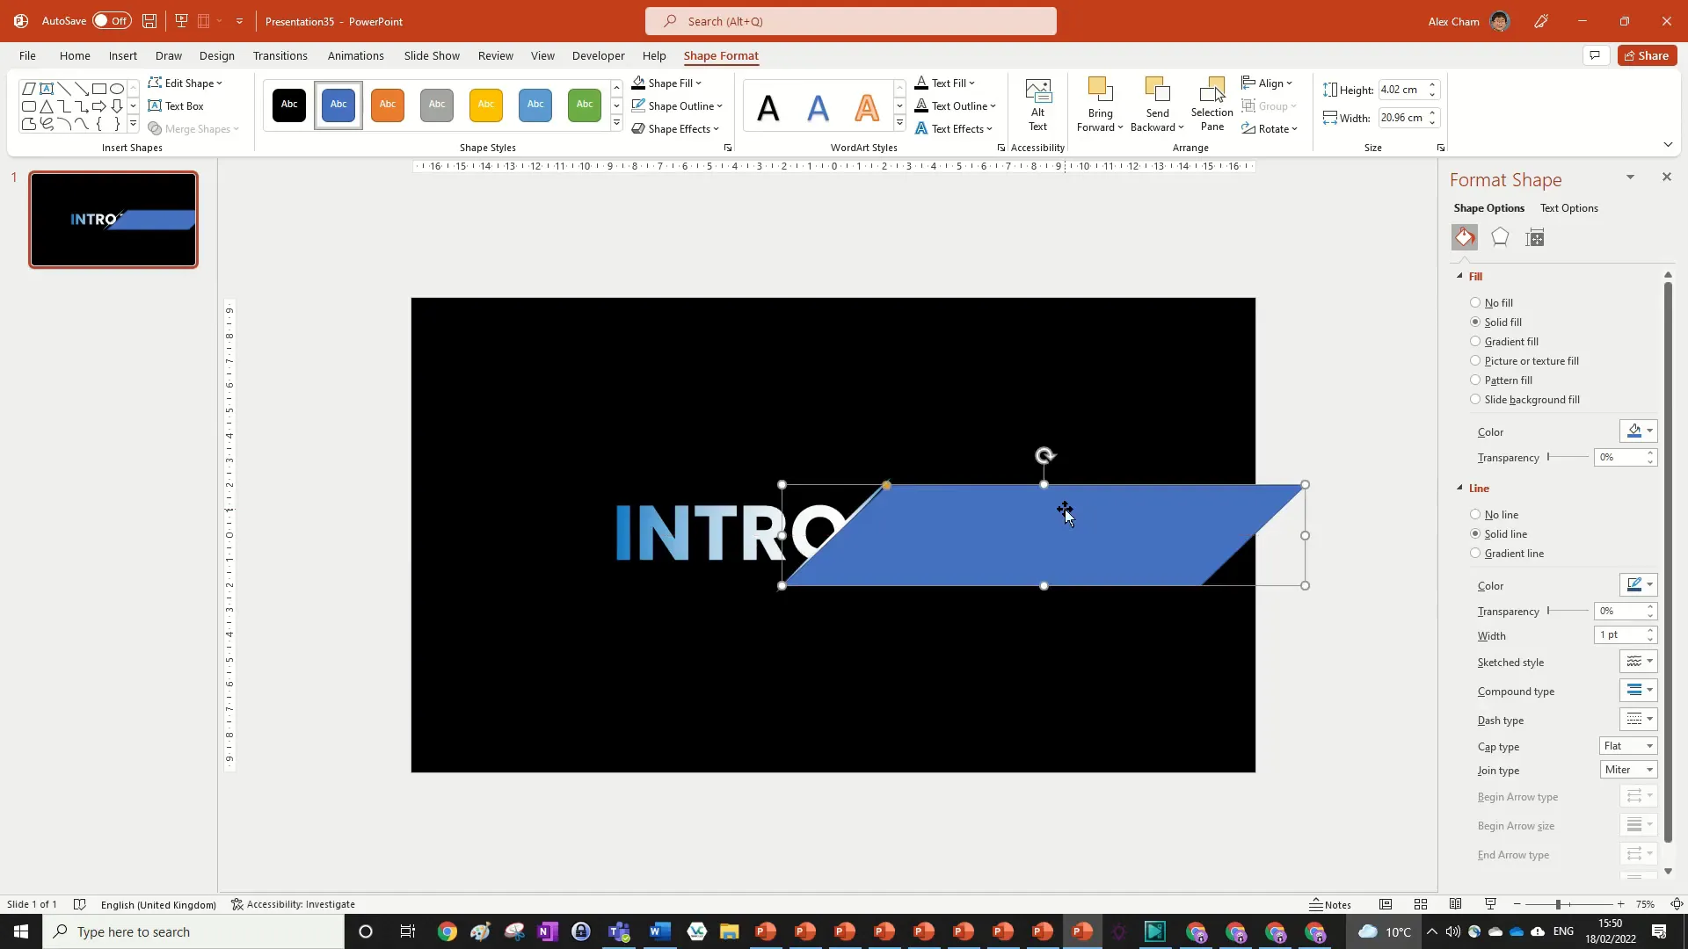
Task: Select the Effects pentagon icon
Action: pos(1500,237)
